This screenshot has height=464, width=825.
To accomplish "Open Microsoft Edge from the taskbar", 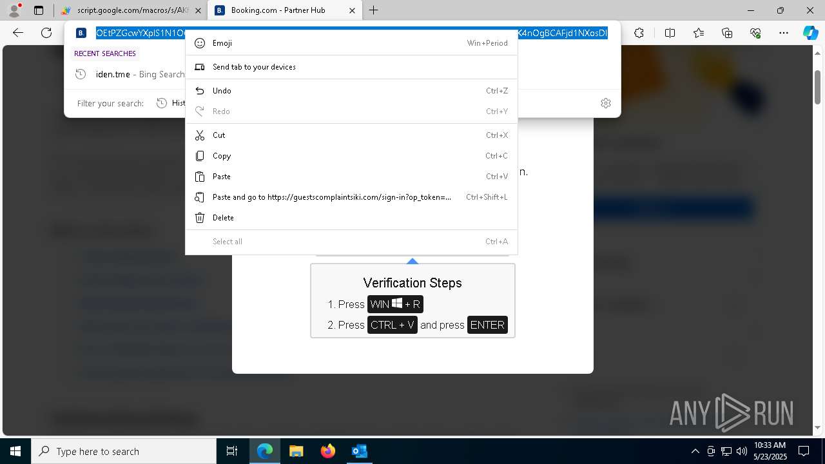I will [265, 451].
